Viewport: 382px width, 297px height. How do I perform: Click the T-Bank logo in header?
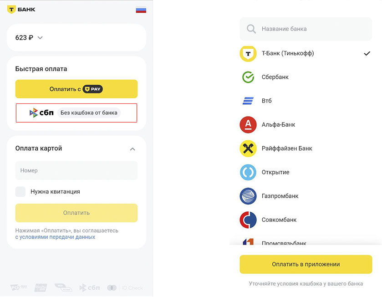(21, 9)
